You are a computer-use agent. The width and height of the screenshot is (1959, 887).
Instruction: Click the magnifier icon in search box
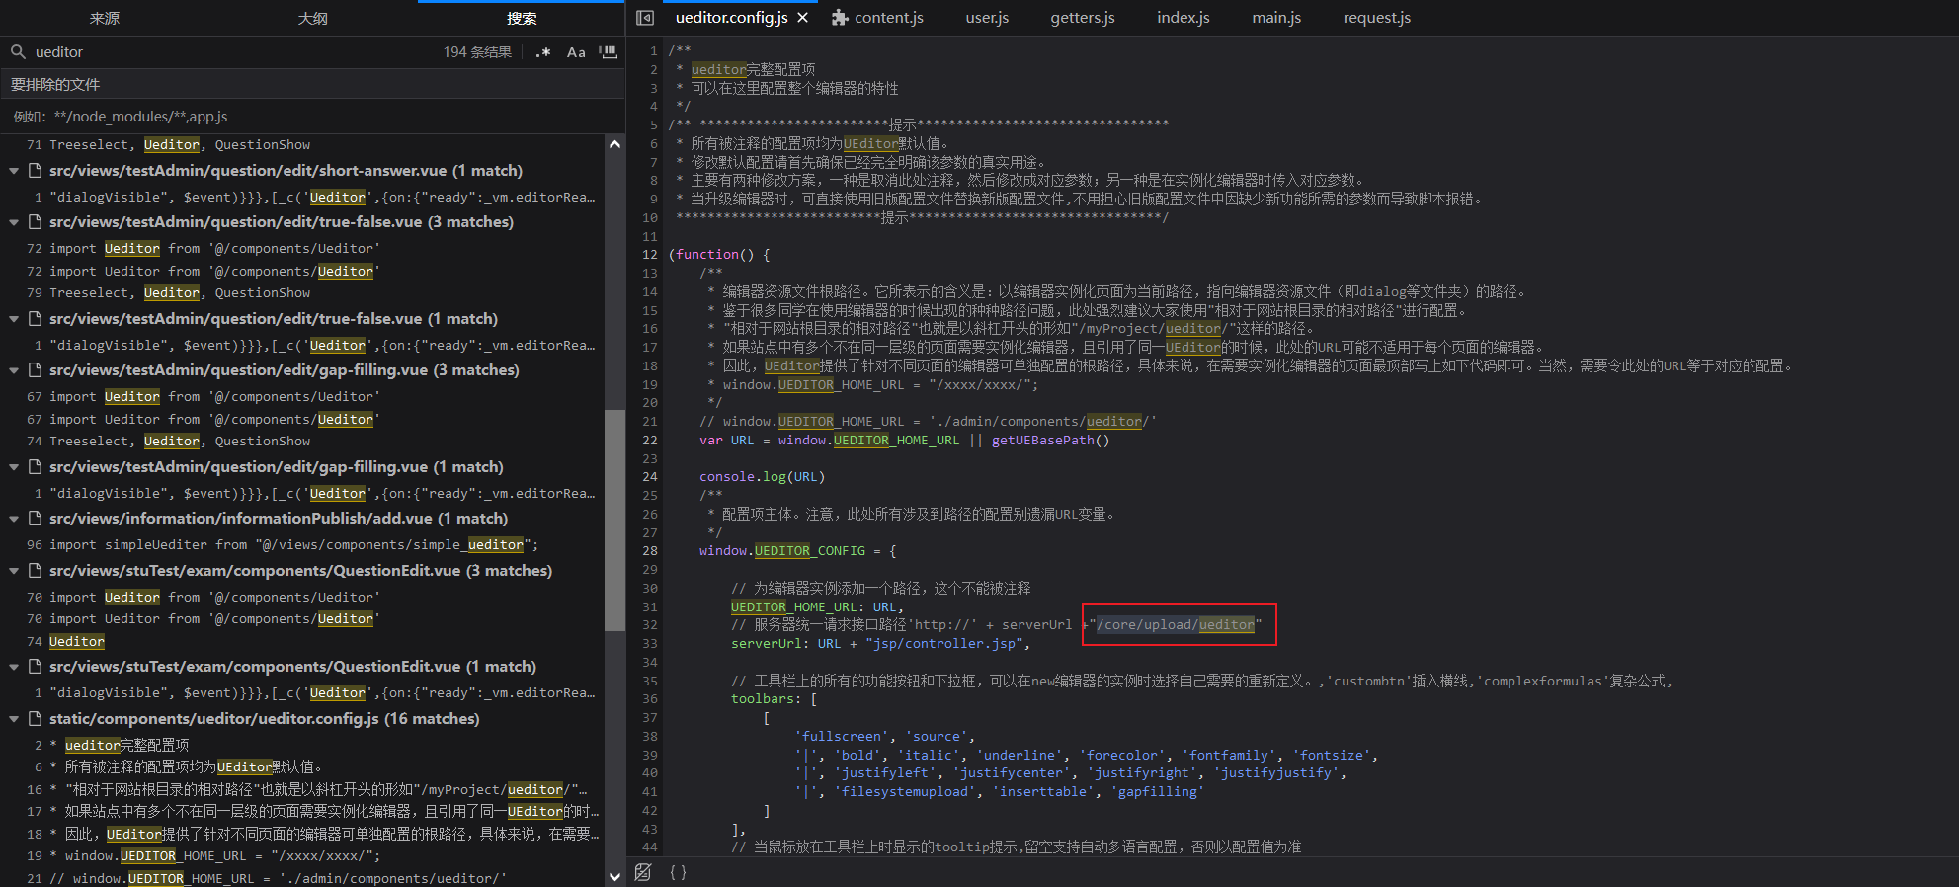point(18,52)
